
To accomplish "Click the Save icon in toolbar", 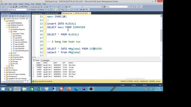I will point(13,7).
